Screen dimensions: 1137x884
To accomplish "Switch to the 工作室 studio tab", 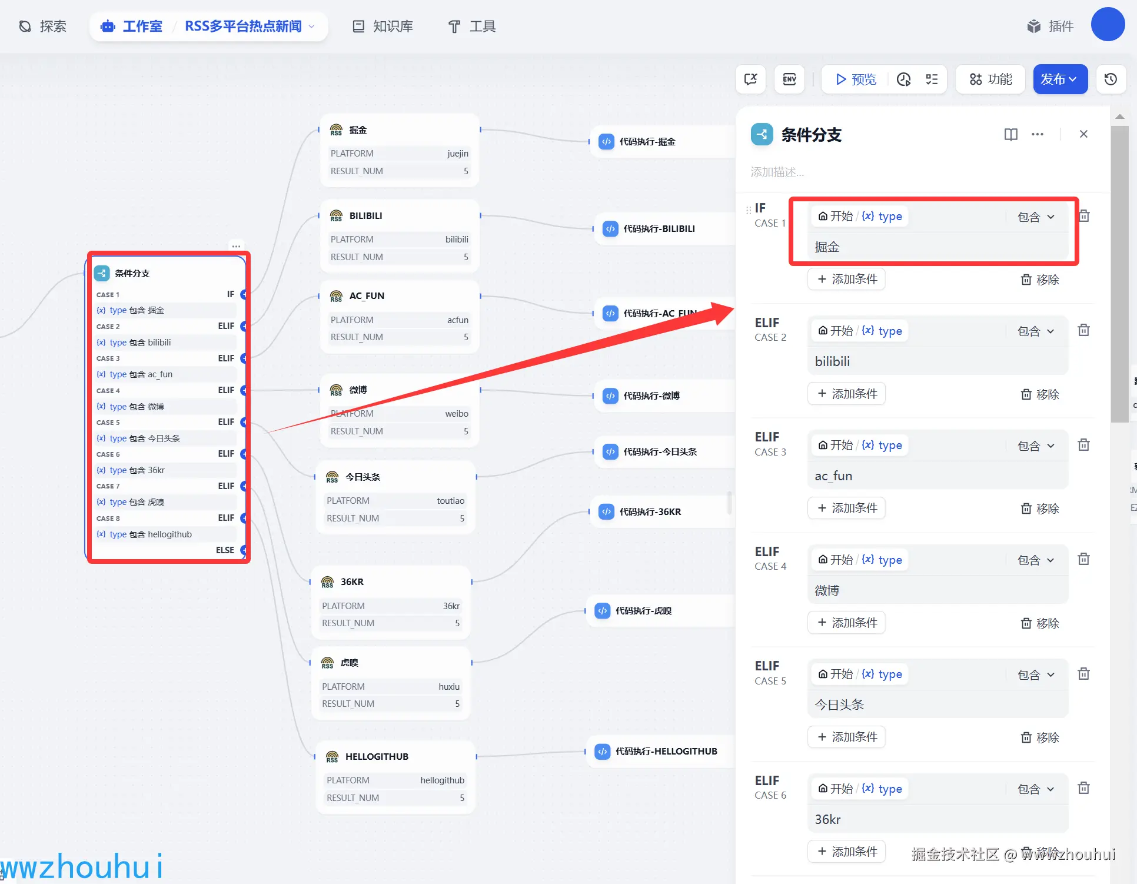I will [x=131, y=26].
